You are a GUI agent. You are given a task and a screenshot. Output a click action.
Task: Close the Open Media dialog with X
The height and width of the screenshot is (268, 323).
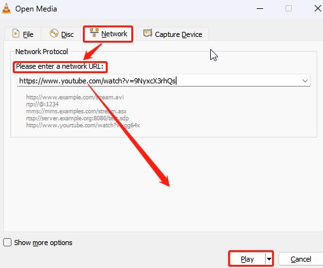pyautogui.click(x=317, y=8)
